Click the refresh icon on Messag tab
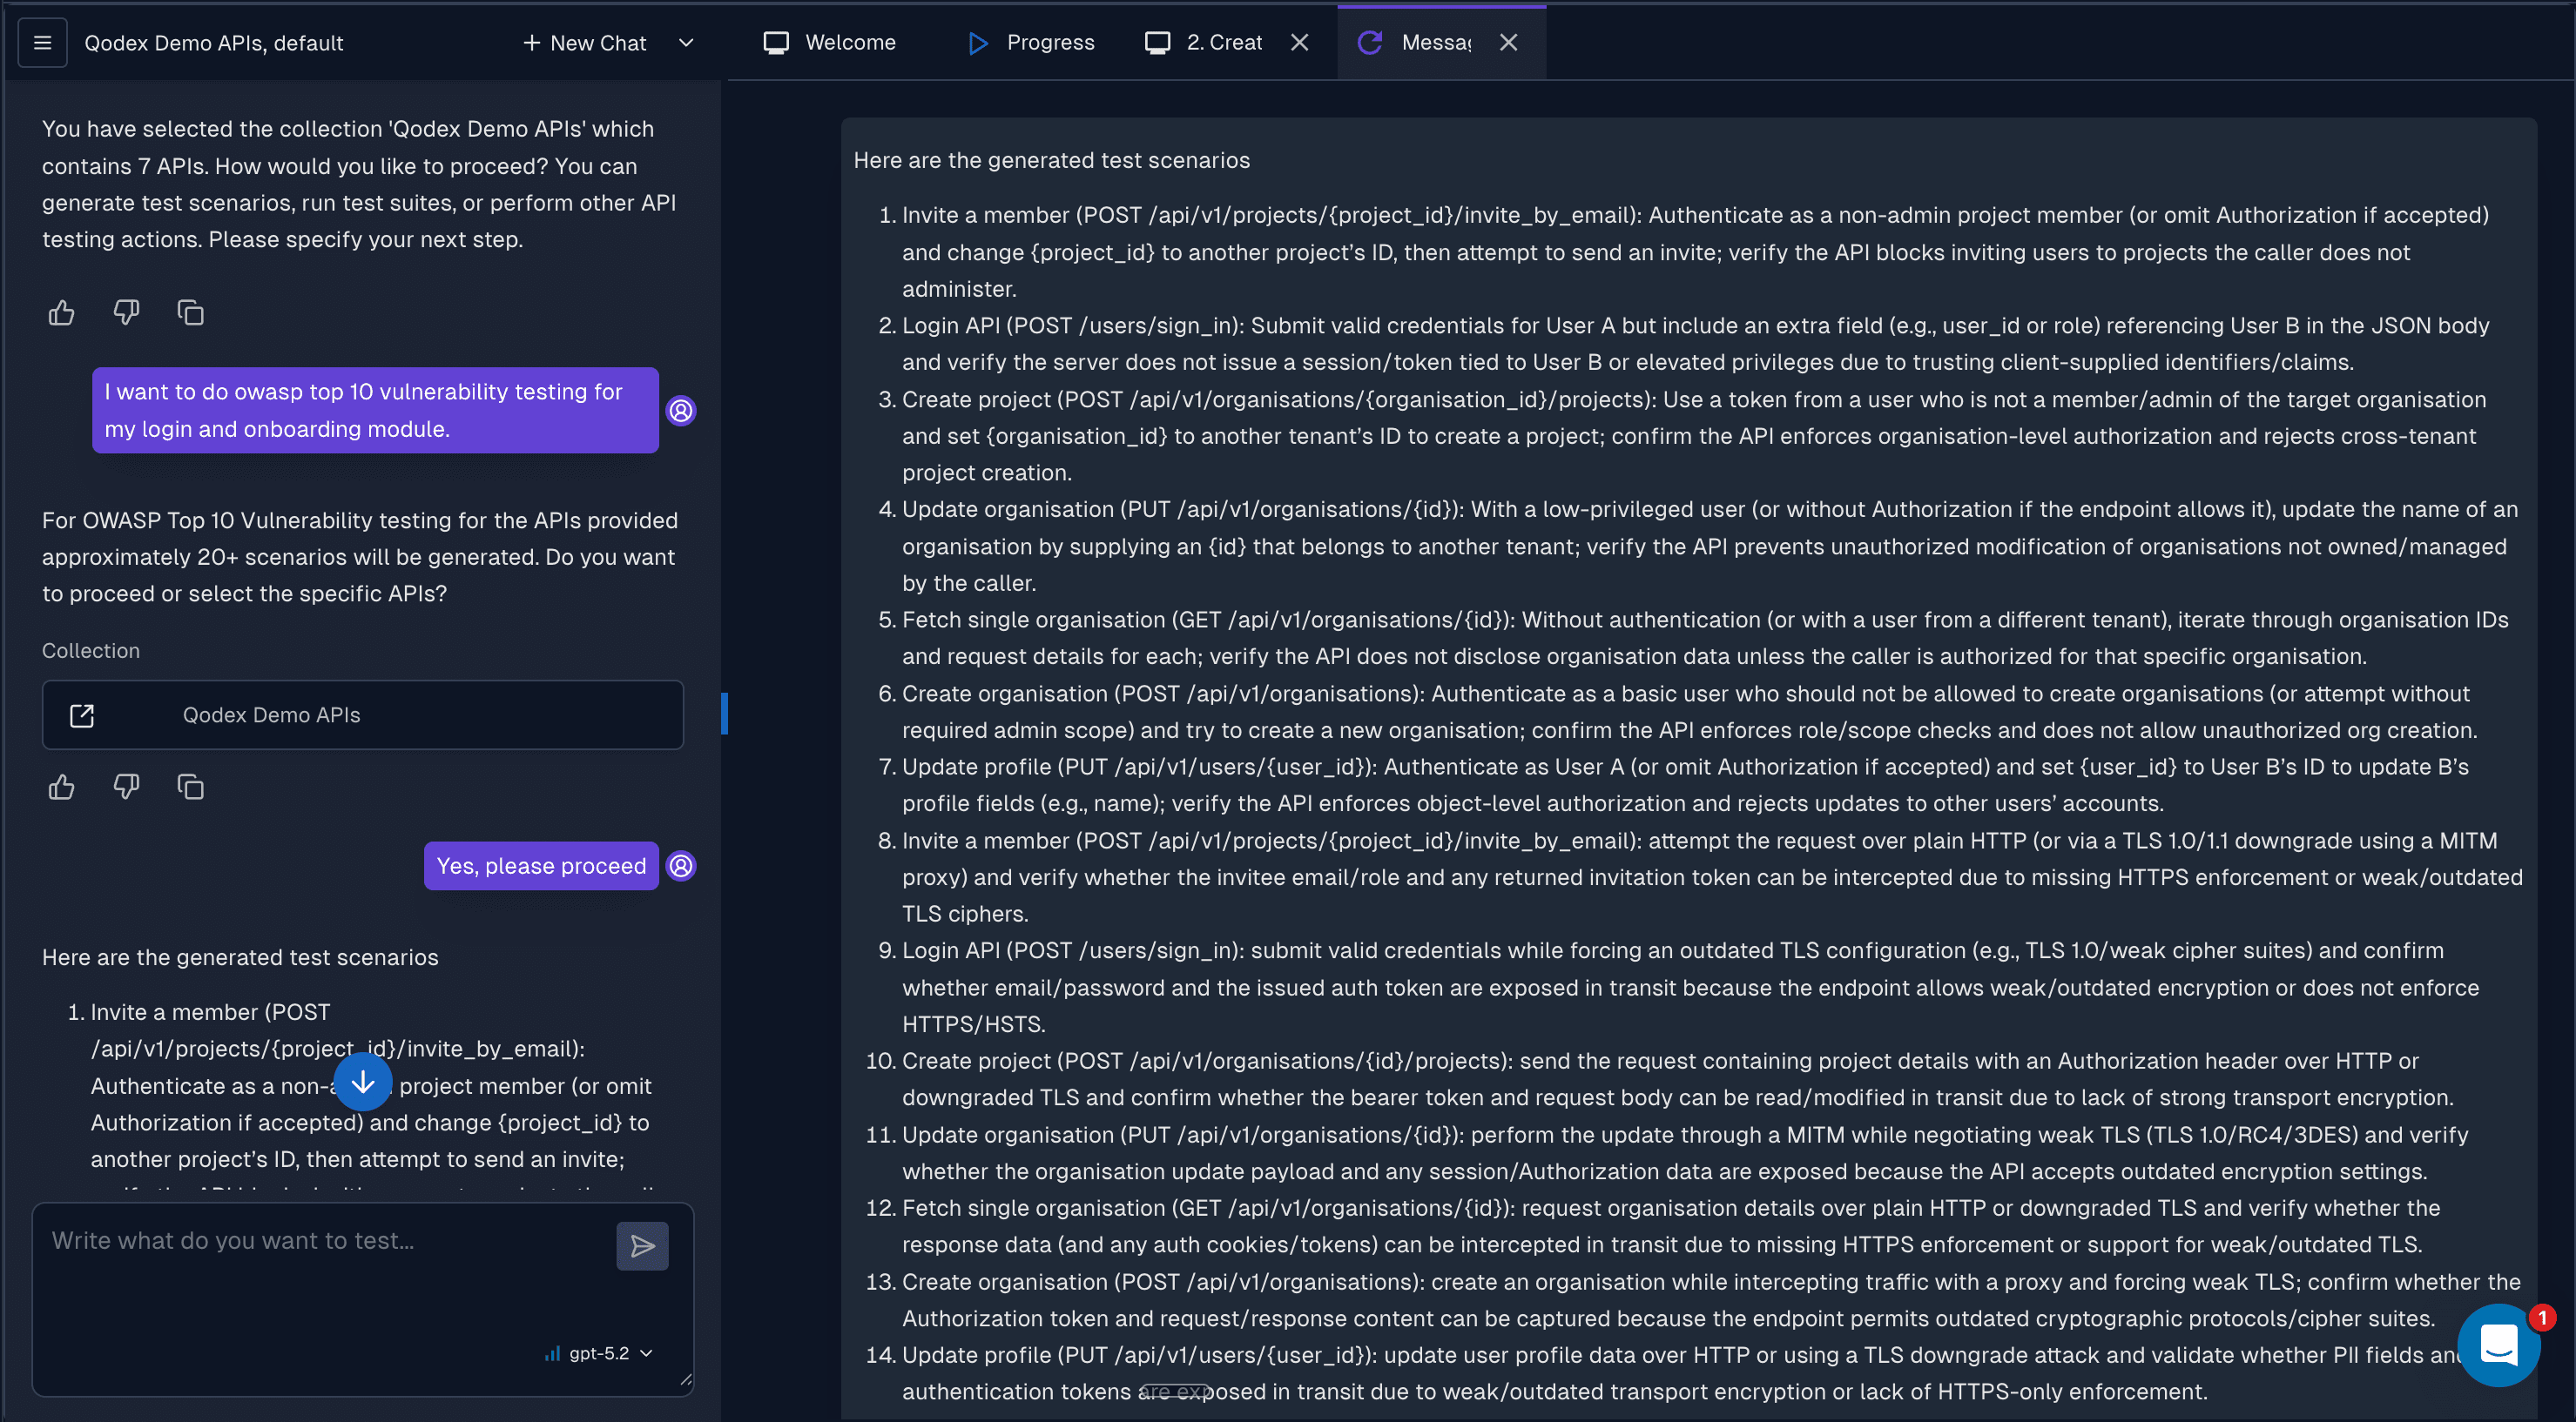 pos(1370,43)
